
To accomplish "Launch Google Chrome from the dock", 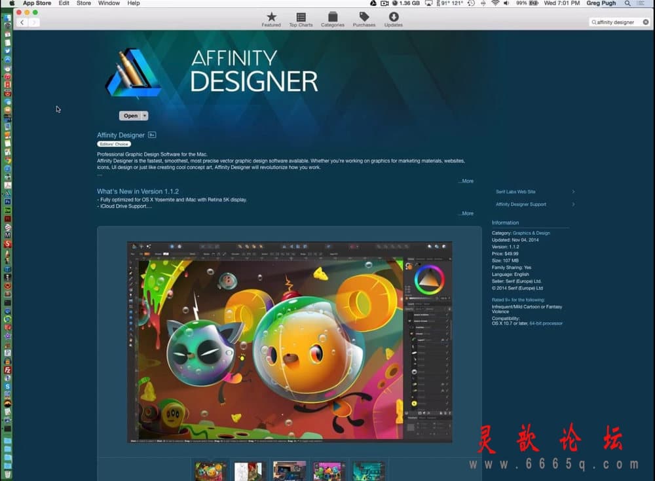I will [7, 160].
